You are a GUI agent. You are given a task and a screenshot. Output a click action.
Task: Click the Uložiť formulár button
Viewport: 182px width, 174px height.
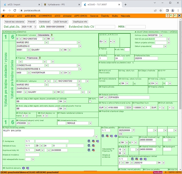click(60, 22)
